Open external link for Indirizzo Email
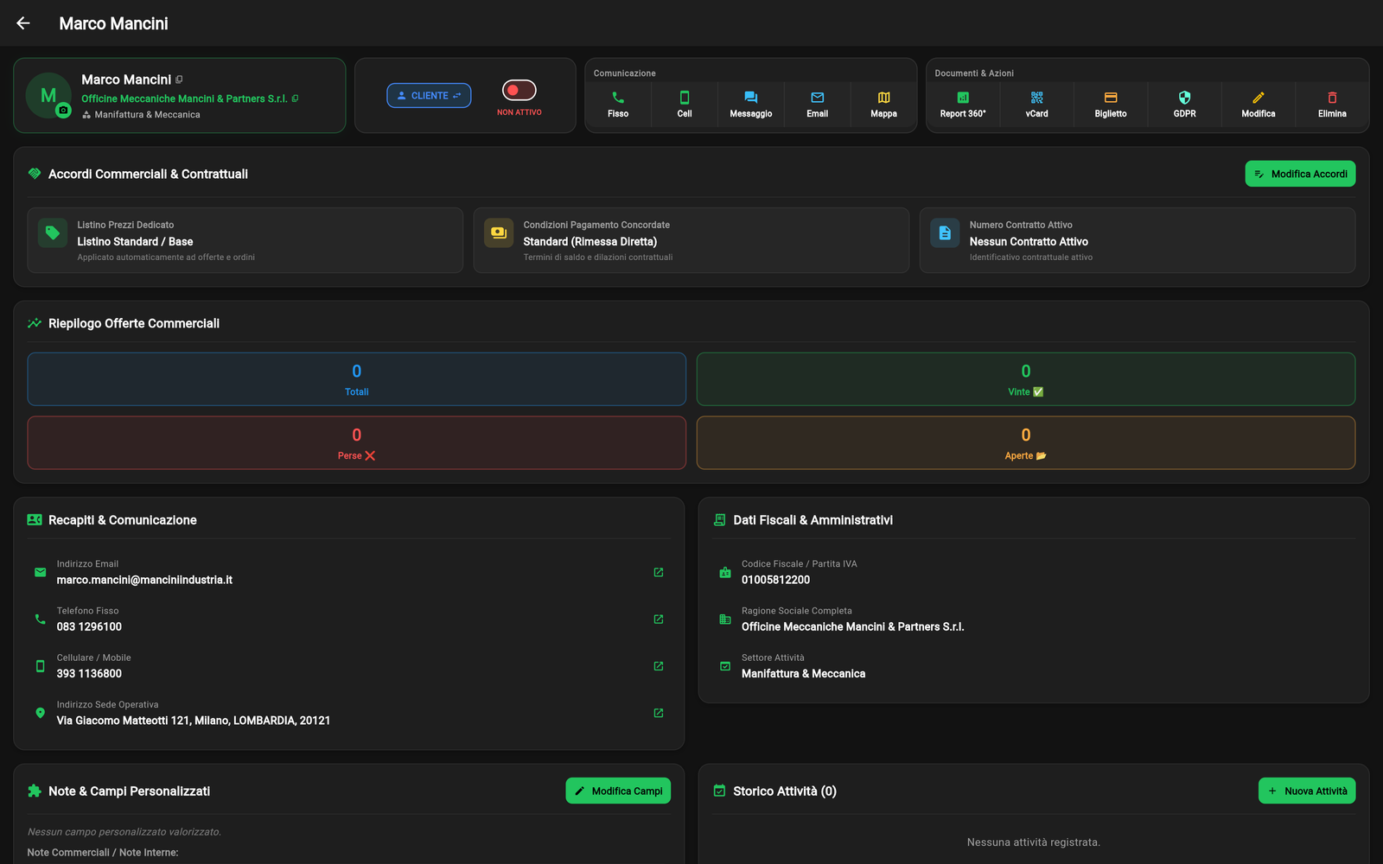This screenshot has width=1383, height=864. point(659,572)
